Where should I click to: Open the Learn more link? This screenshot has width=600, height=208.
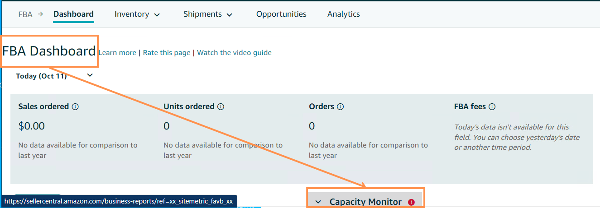coord(117,53)
